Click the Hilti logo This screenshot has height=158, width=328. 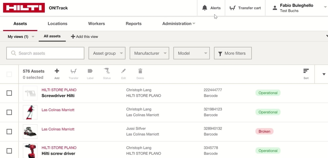pyautogui.click(x=24, y=8)
